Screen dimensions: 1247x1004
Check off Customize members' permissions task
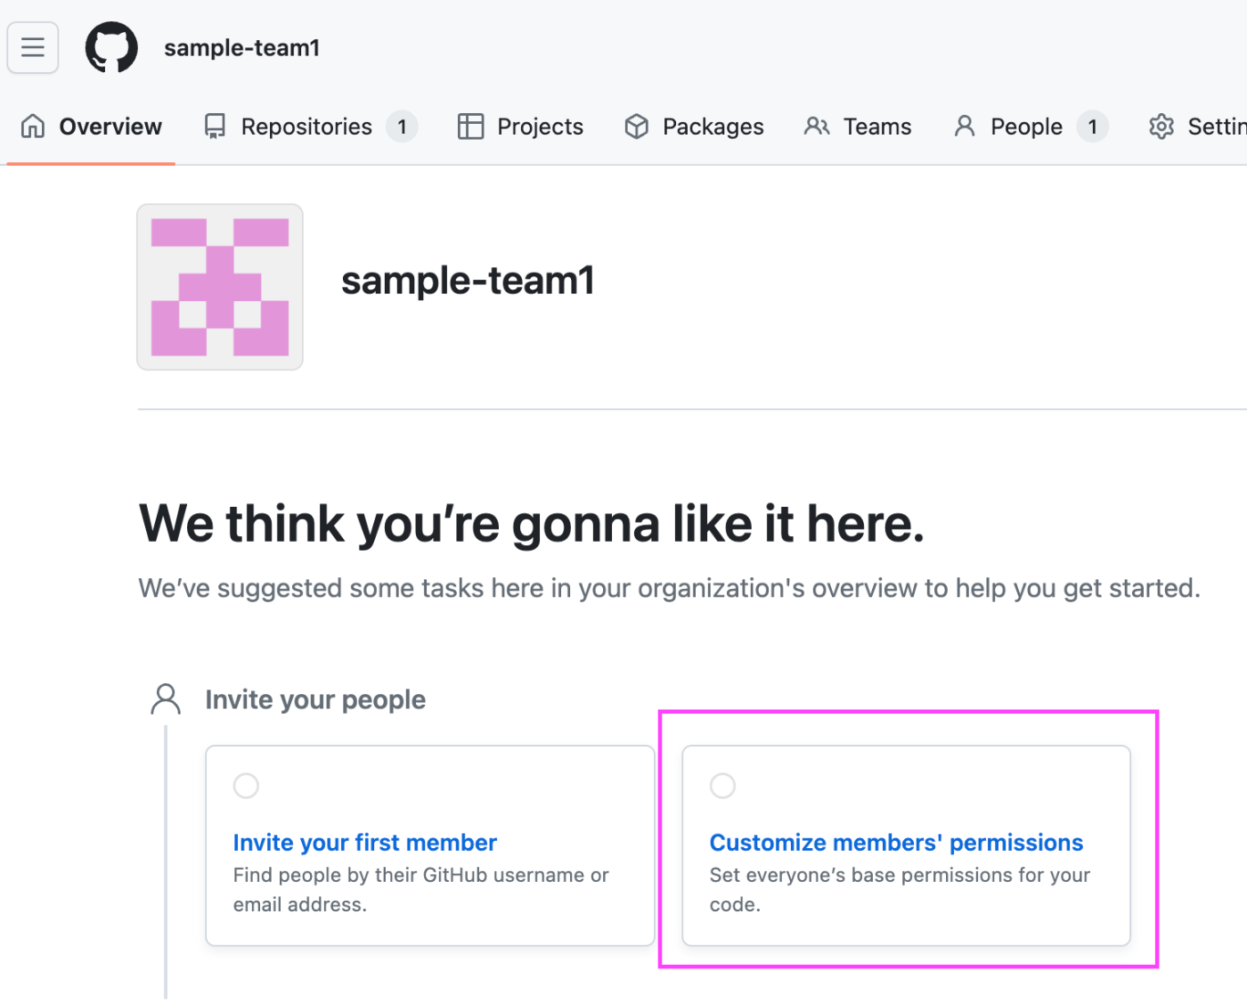722,785
